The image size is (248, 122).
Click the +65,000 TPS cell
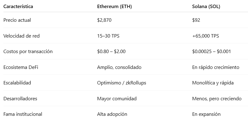pos(206,36)
